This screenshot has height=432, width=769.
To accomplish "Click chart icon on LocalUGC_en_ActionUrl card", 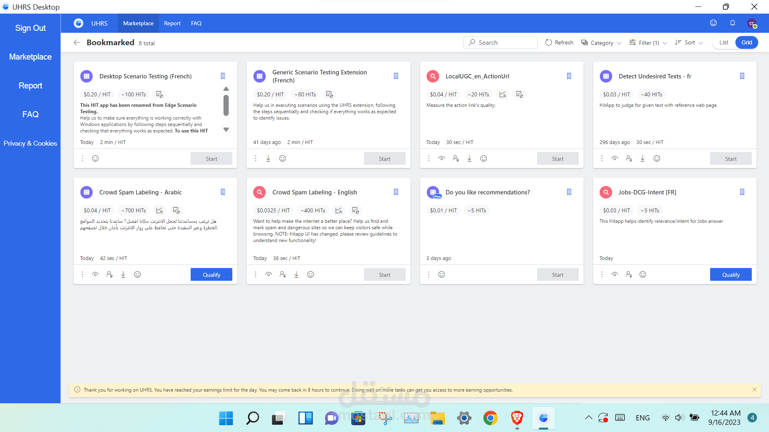I will click(503, 94).
